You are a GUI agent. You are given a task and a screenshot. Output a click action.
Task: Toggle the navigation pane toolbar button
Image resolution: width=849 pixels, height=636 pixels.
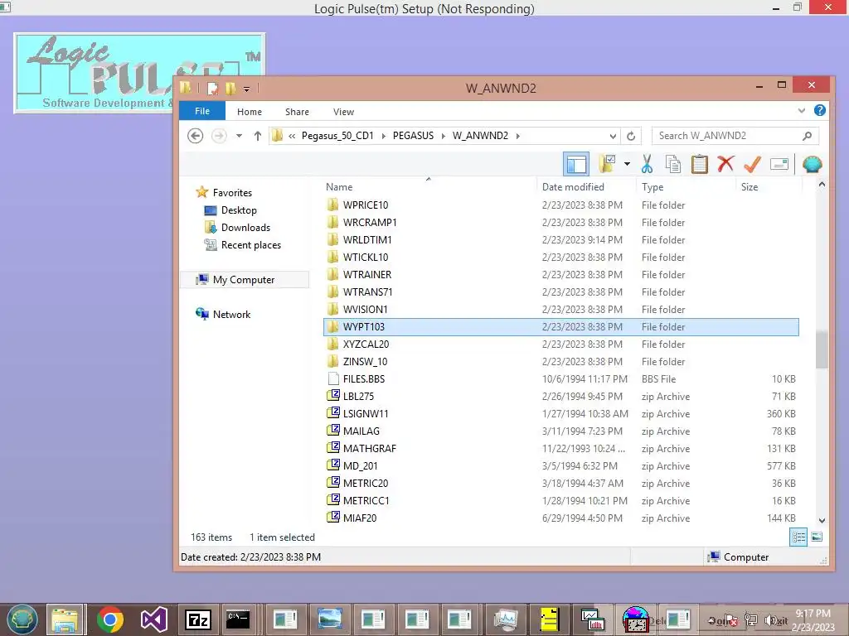point(576,164)
